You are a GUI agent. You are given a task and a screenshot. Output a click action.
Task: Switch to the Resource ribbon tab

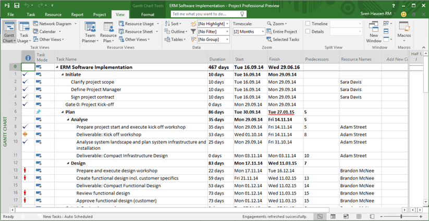53,15
